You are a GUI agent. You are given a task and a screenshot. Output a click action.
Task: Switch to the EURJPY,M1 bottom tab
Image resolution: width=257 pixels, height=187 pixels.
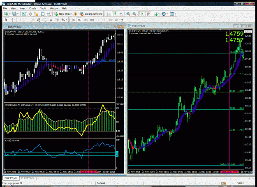point(11,178)
